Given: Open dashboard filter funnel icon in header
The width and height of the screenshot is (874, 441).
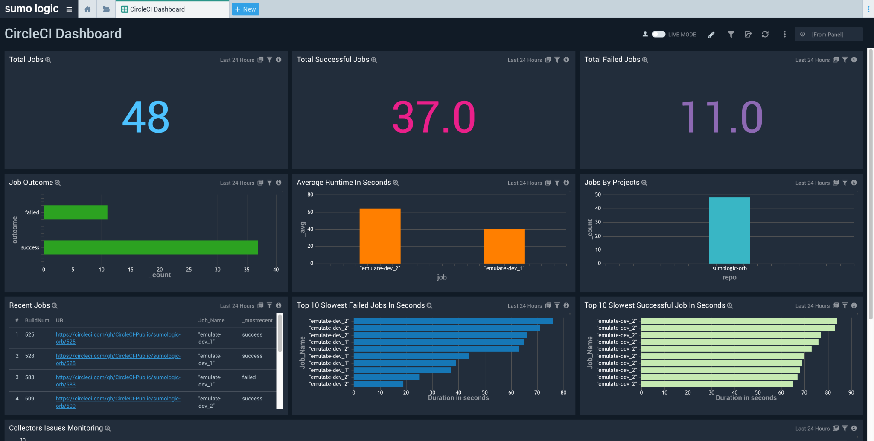Looking at the screenshot, I should [731, 34].
